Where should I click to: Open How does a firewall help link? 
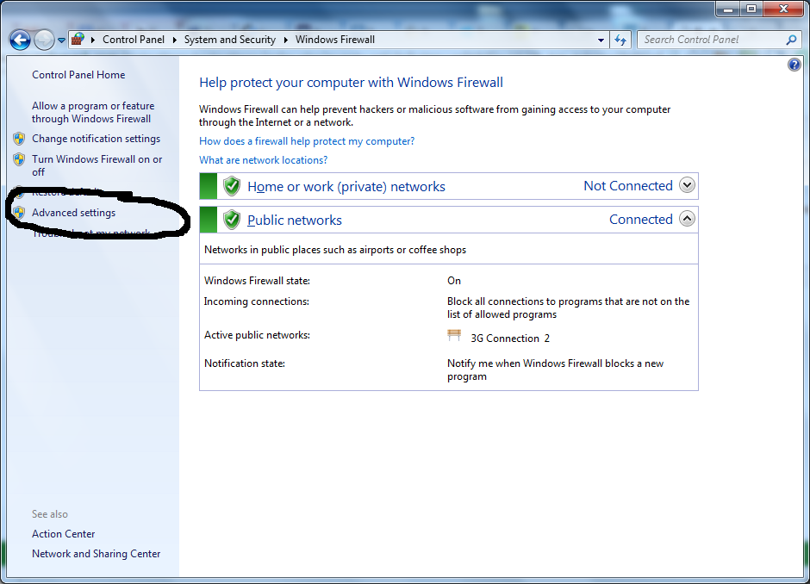(x=307, y=141)
